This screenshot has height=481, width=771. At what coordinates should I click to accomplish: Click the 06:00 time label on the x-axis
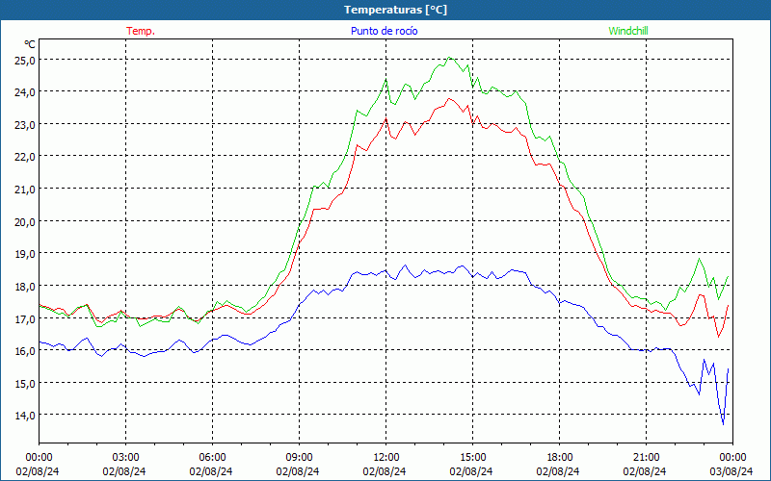(212, 458)
